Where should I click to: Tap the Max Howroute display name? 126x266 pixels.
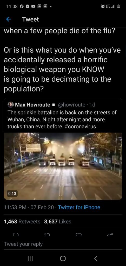pos(32,105)
